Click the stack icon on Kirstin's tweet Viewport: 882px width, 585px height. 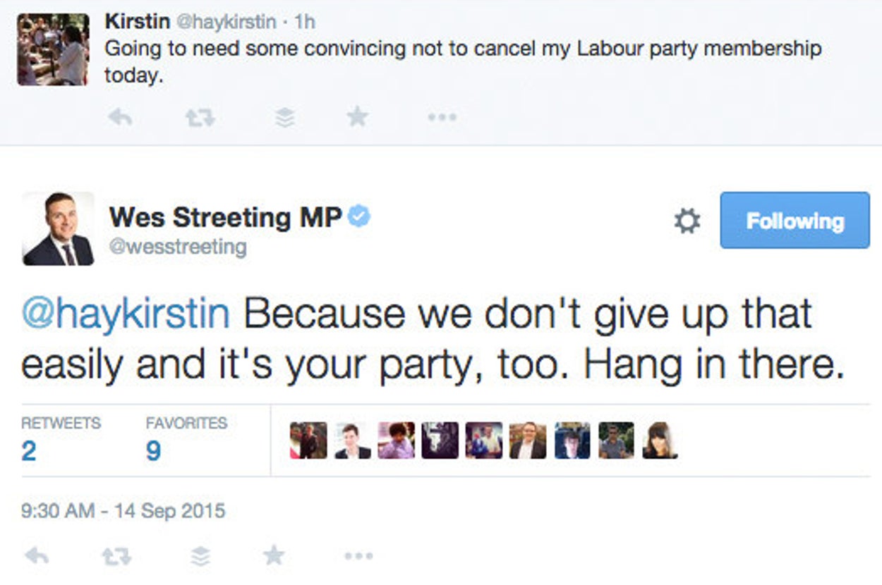[284, 118]
